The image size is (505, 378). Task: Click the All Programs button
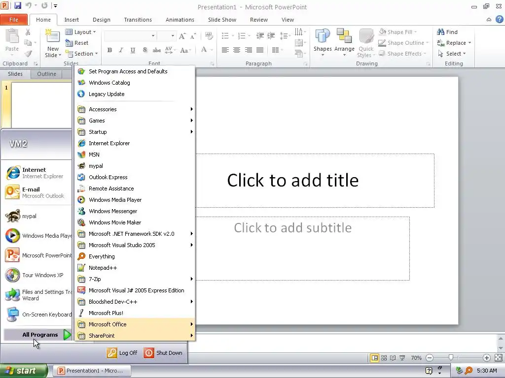pos(37,335)
